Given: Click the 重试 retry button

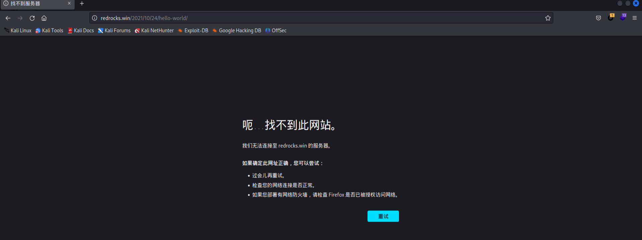Looking at the screenshot, I should click(383, 216).
